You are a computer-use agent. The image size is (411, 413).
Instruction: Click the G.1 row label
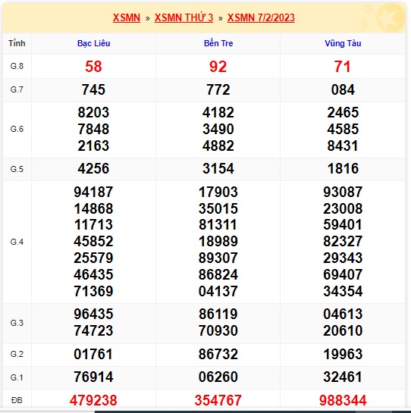pyautogui.click(x=17, y=377)
